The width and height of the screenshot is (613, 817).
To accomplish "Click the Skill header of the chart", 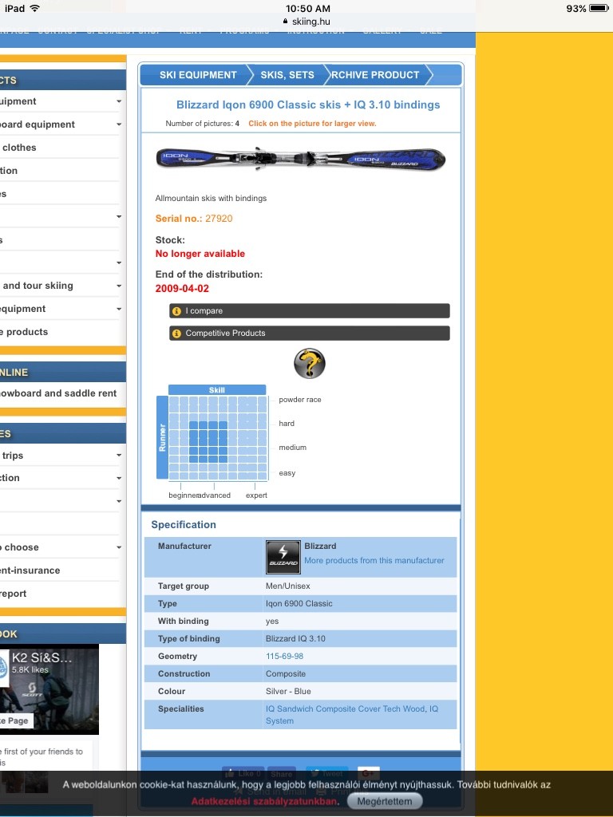I will click(217, 390).
